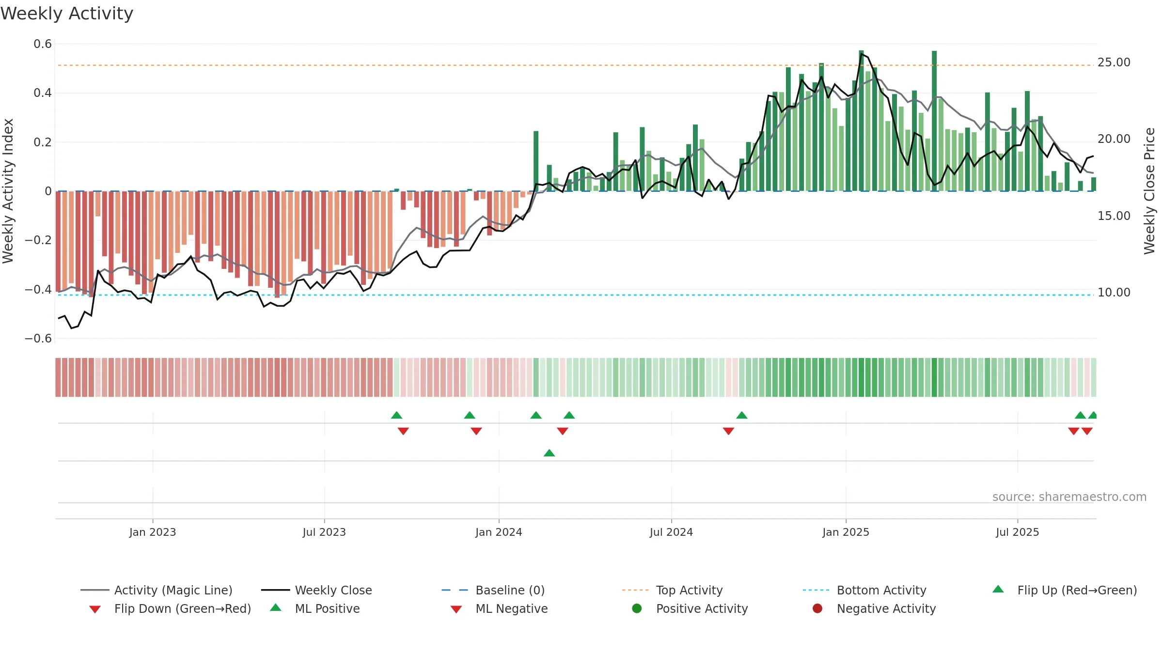This screenshot has width=1163, height=654.
Task: Click the 15.00 price axis label
Action: click(1114, 216)
